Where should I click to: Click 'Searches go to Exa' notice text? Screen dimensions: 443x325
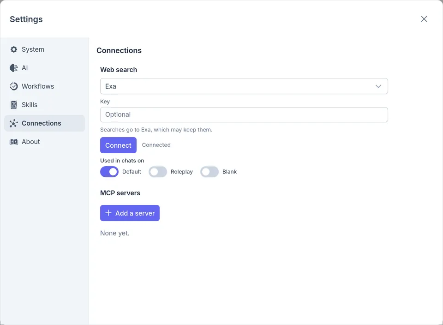point(156,130)
